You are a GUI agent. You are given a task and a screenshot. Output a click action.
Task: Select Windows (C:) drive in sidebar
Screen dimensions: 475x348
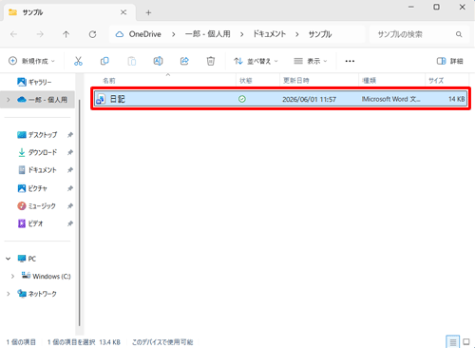point(47,277)
